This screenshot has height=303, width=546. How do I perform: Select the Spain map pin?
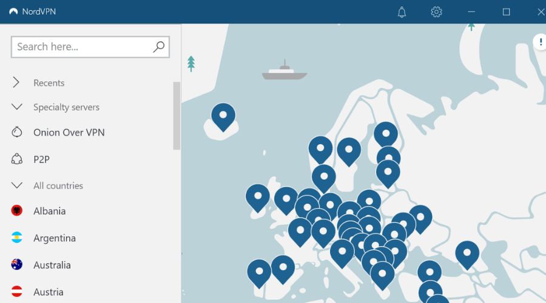[283, 269]
